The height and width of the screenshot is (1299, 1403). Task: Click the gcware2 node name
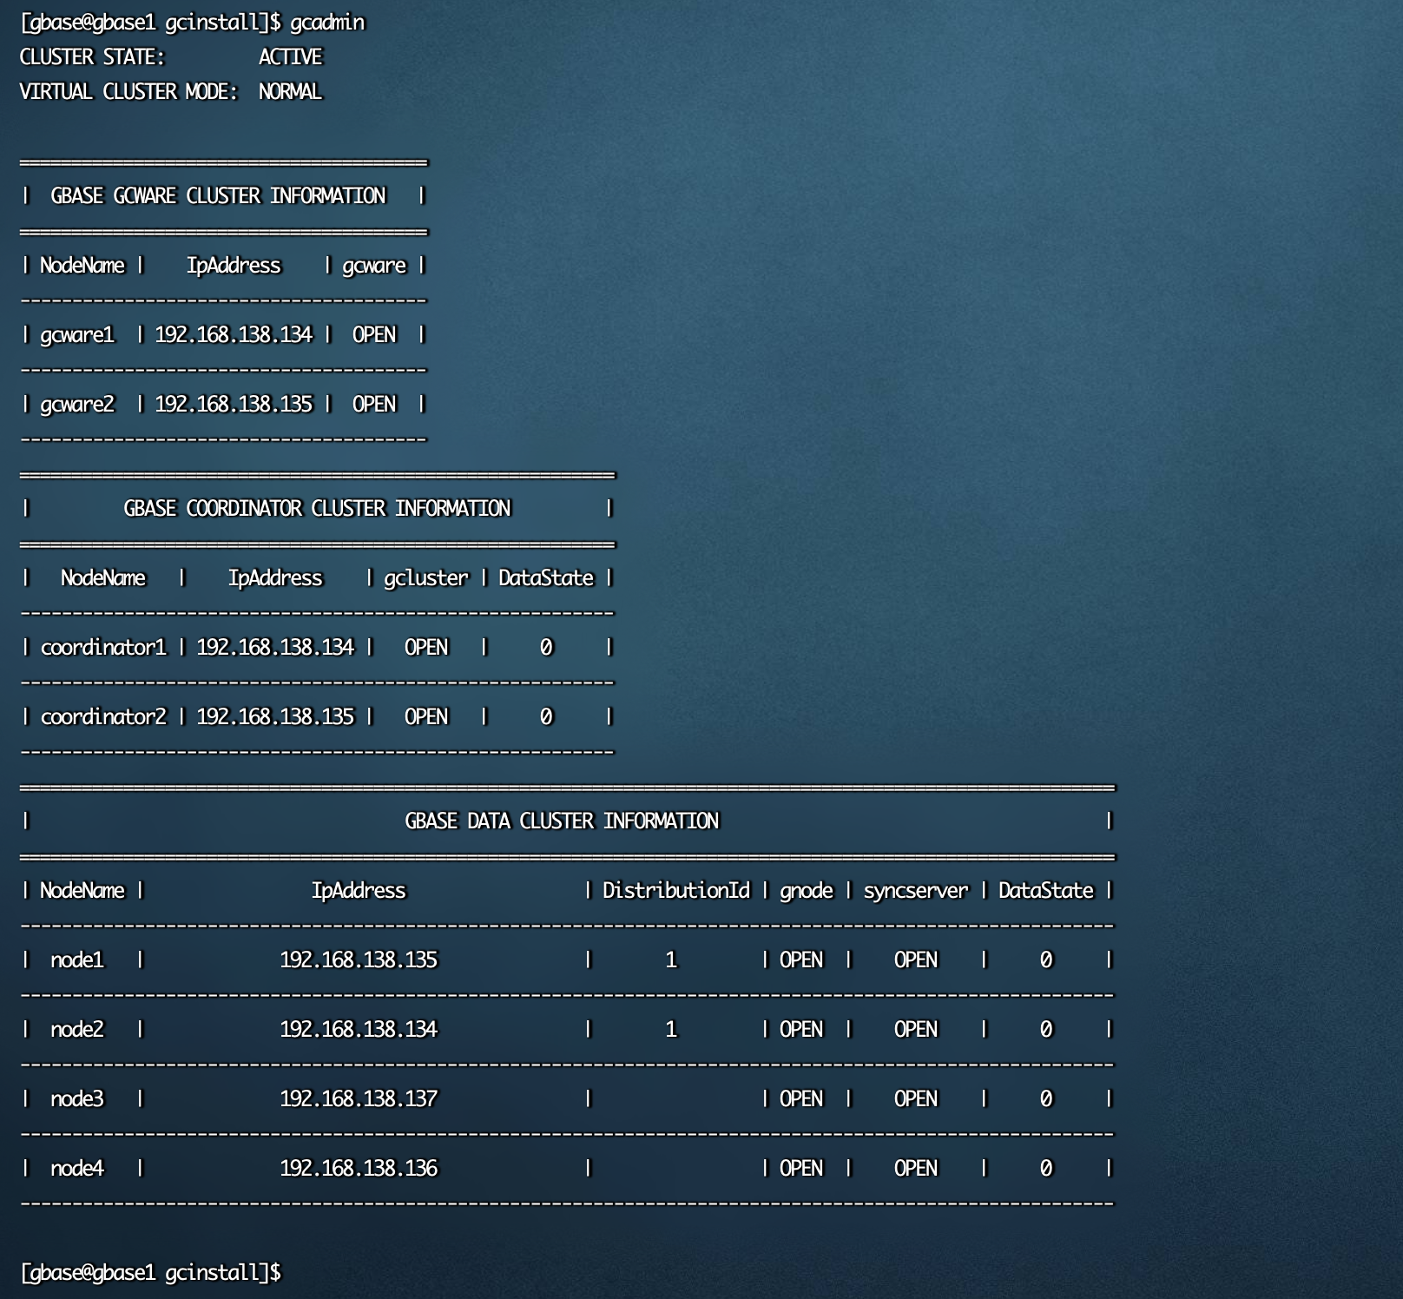(x=77, y=405)
